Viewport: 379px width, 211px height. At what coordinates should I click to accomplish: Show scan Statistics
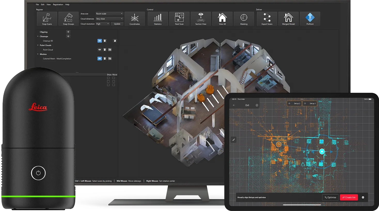pyautogui.click(x=158, y=19)
